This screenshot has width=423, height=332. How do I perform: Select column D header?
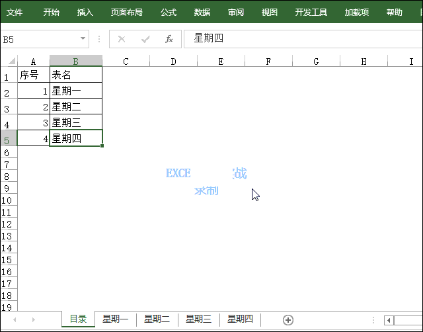tap(173, 62)
